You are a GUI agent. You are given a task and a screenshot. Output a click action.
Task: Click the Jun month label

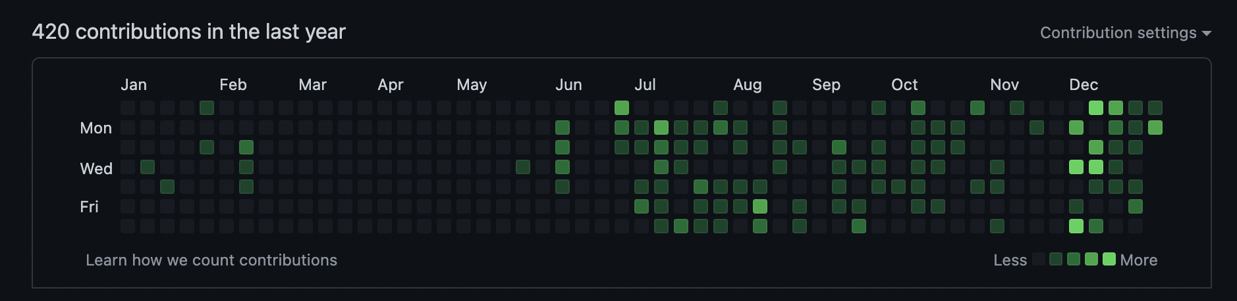pos(568,85)
